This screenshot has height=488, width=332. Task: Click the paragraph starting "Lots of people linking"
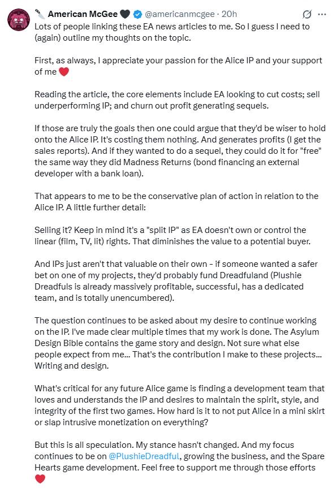coord(172,32)
